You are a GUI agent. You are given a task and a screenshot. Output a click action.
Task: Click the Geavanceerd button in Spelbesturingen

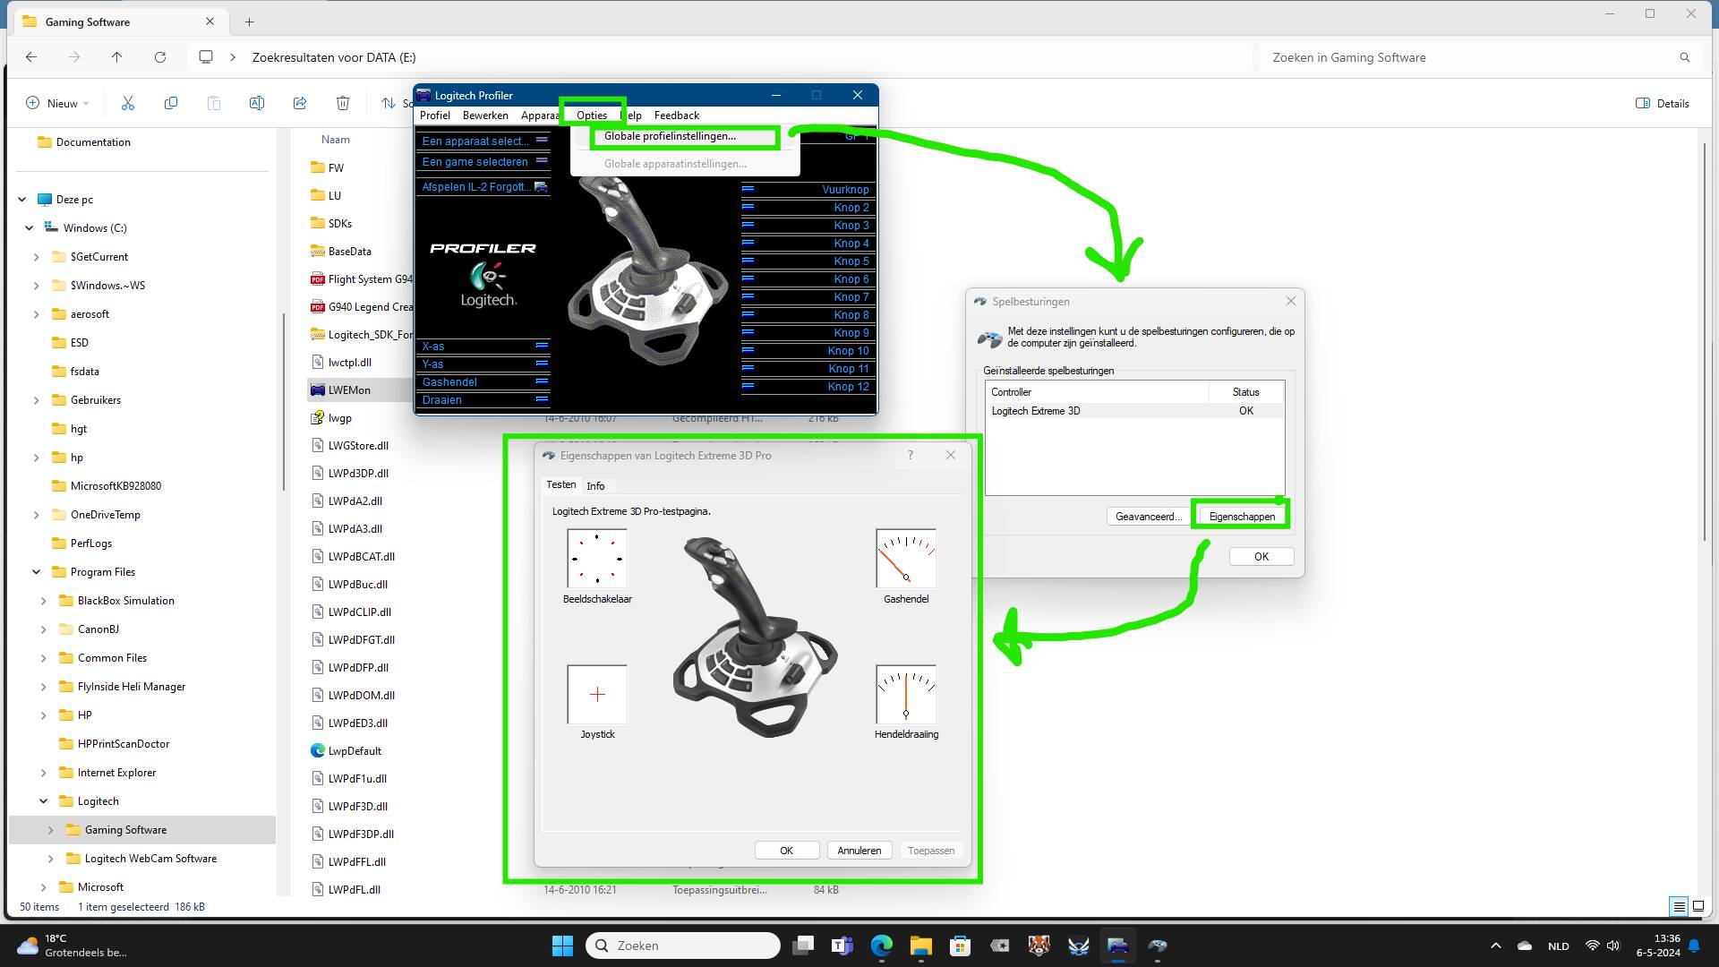click(1149, 516)
